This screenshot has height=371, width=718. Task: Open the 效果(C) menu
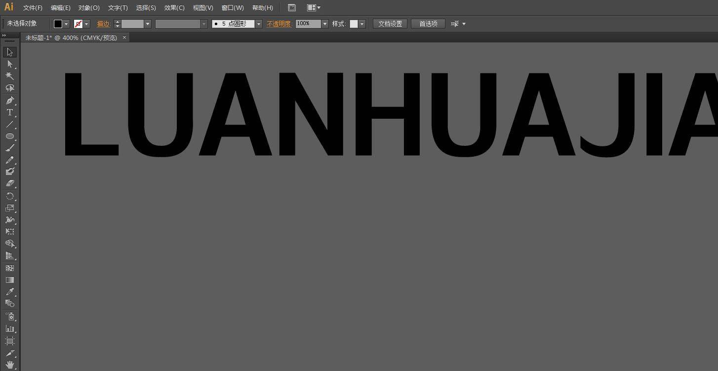click(174, 8)
